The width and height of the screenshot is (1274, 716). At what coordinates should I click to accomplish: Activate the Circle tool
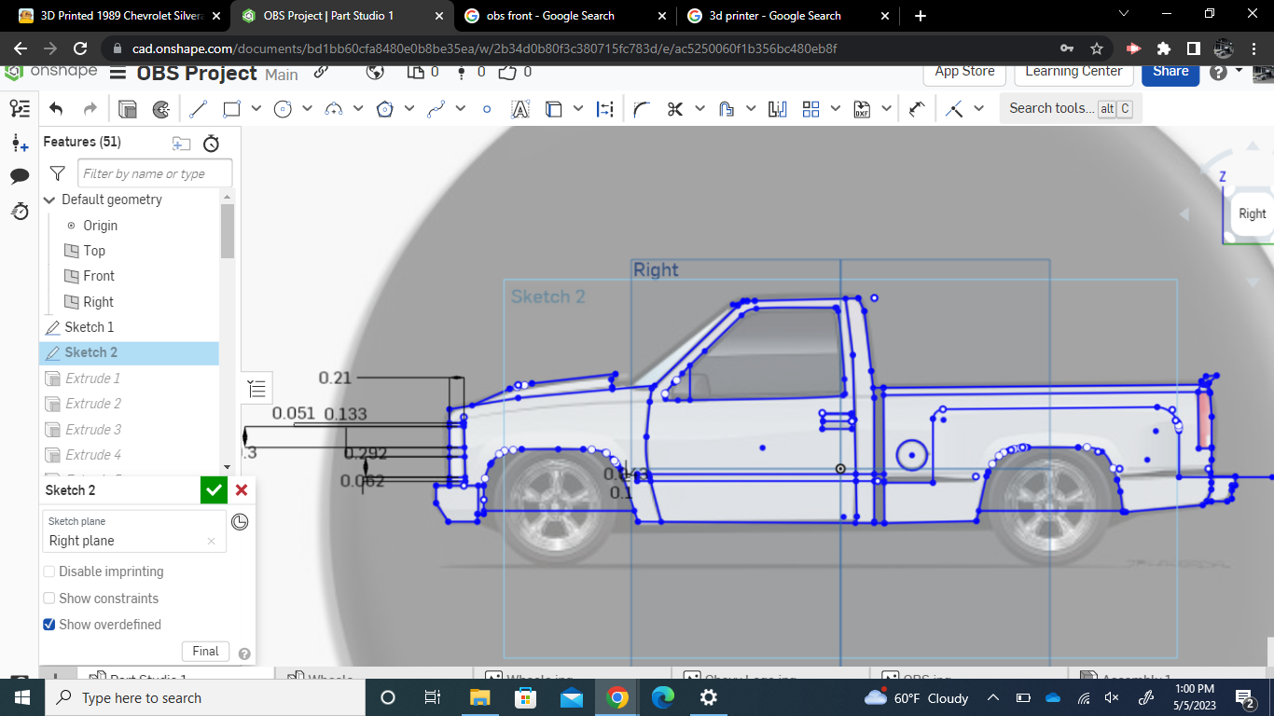pos(284,108)
